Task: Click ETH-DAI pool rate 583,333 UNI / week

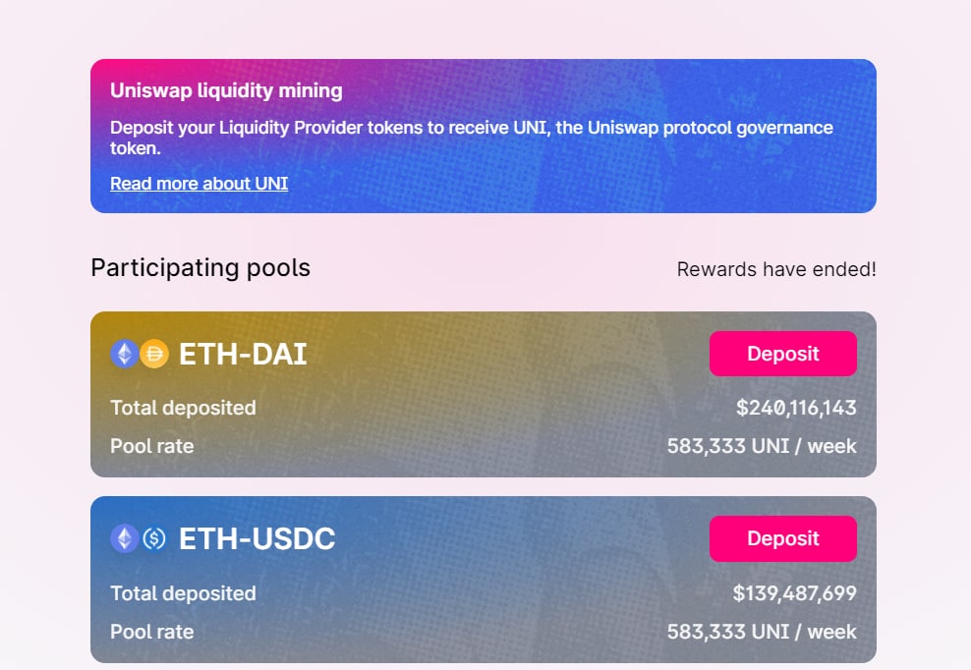Action: tap(762, 446)
